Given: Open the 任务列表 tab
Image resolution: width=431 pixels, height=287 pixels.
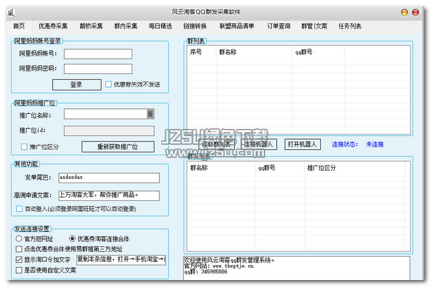Looking at the screenshot, I should click(349, 26).
